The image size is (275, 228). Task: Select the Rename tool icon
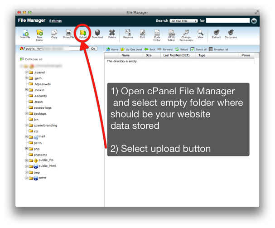[128, 33]
